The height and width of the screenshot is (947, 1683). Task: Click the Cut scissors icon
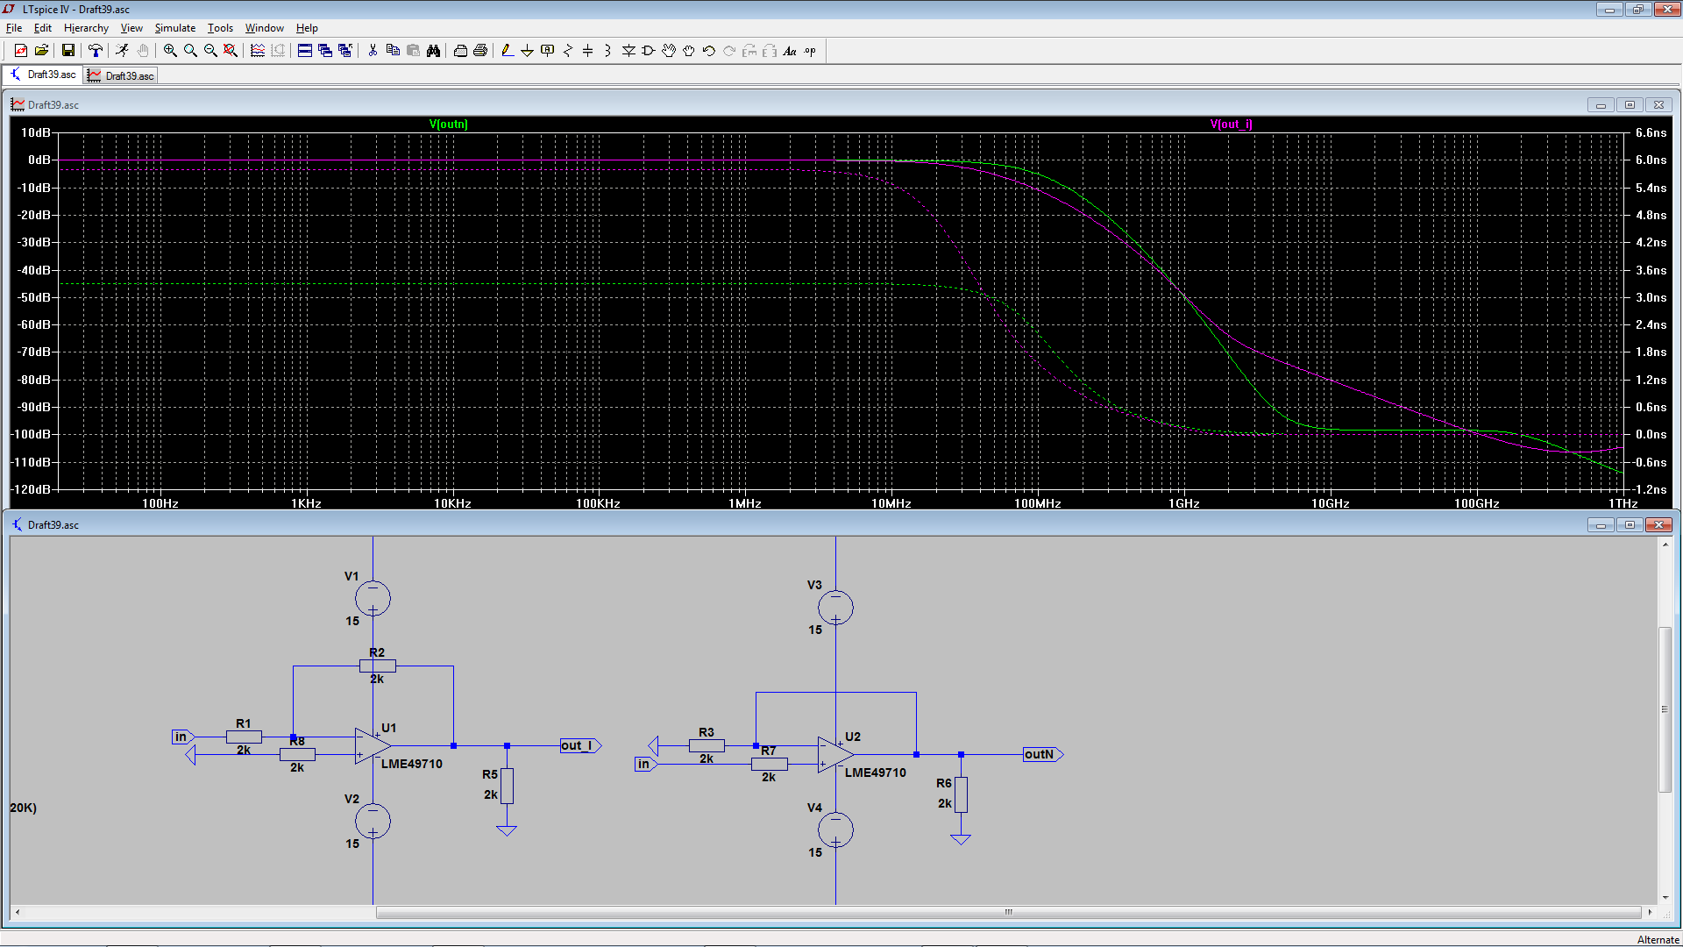[373, 51]
